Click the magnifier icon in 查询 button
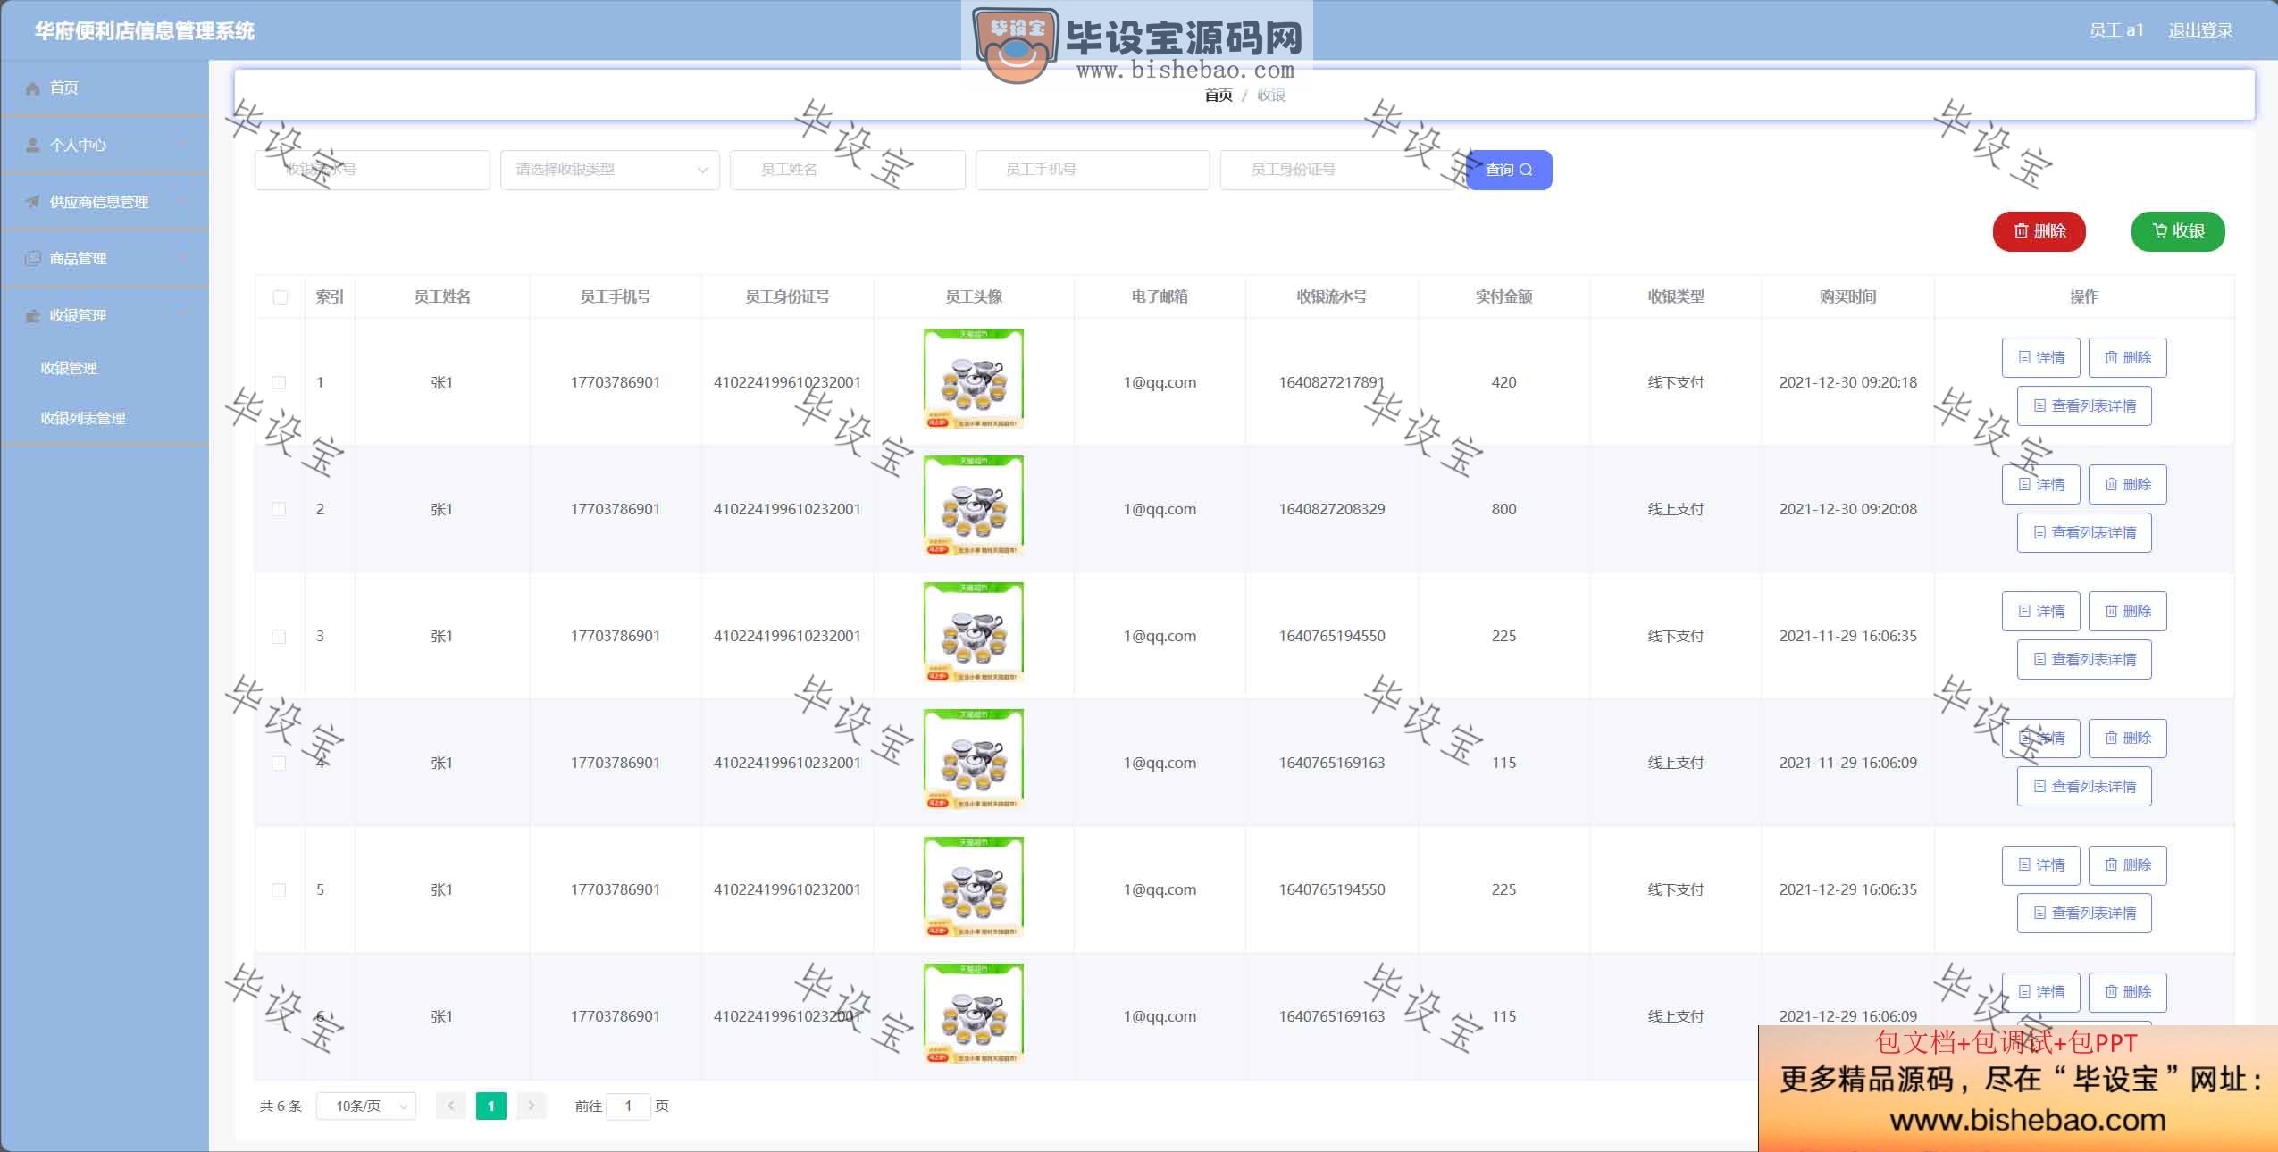Viewport: 2278px width, 1152px height. tap(1526, 170)
